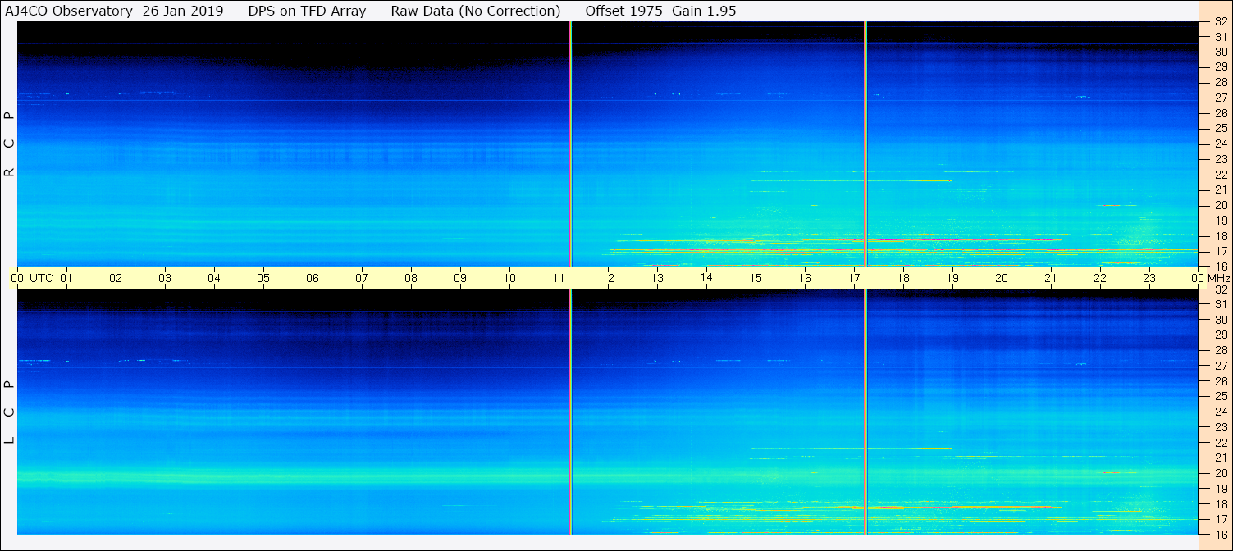Click the '19' MHz tick in LCP frequency scale
The height and width of the screenshot is (551, 1233).
[x=1221, y=488]
